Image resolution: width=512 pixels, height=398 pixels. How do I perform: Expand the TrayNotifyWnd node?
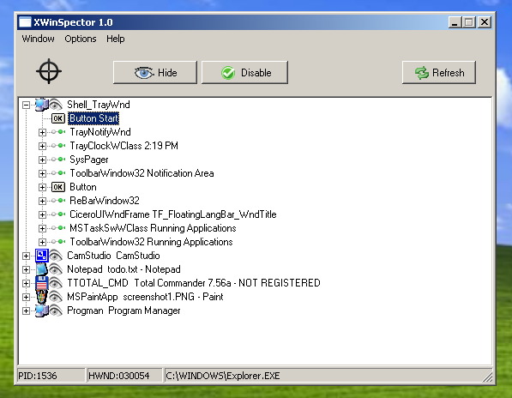[42, 132]
